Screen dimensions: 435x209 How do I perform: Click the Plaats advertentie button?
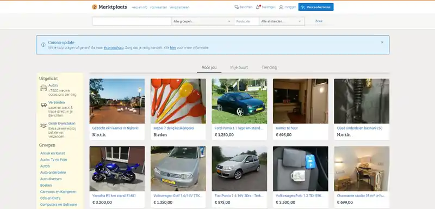tap(316, 7)
